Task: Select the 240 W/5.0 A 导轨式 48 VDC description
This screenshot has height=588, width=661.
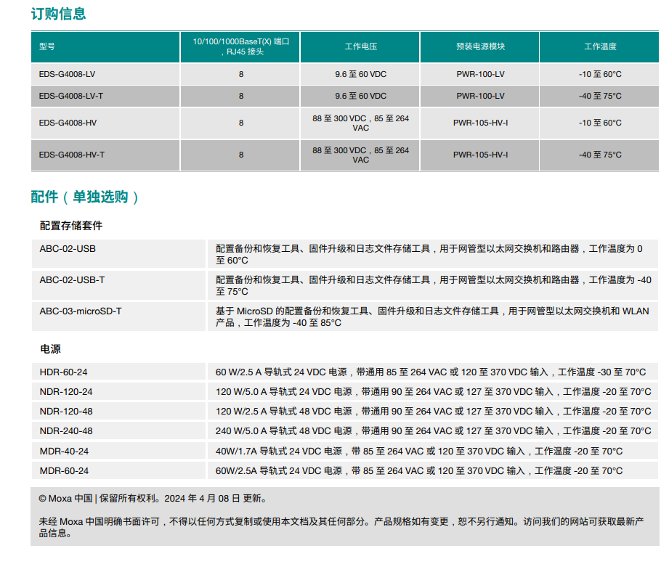Action: [x=434, y=431]
